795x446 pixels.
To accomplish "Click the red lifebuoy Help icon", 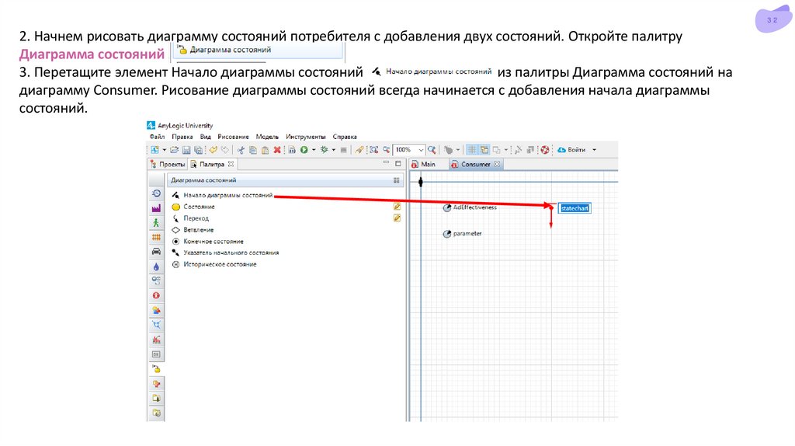I will click(x=545, y=150).
